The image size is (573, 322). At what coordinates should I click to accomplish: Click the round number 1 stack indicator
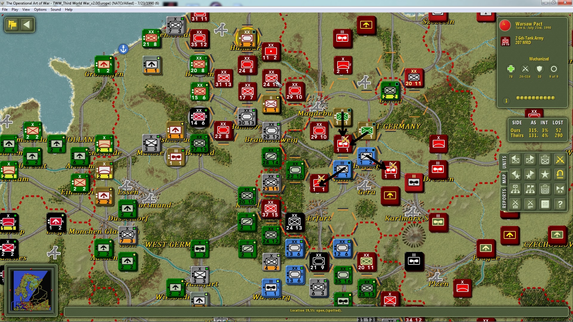point(506,101)
